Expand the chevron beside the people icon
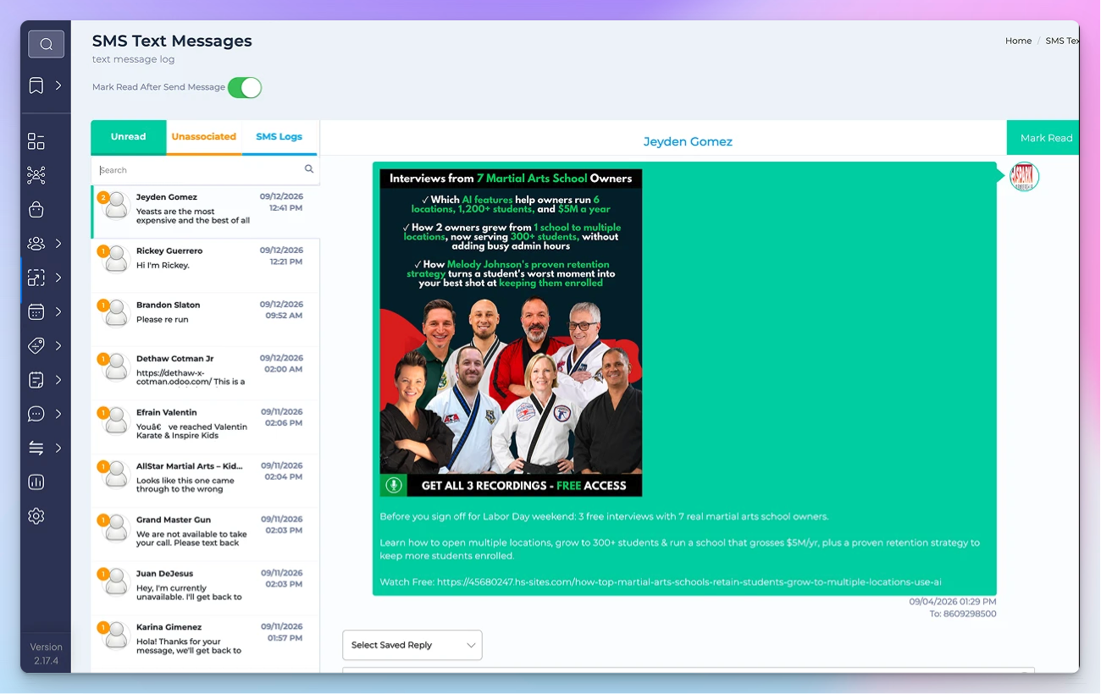The image size is (1101, 694). coord(58,244)
